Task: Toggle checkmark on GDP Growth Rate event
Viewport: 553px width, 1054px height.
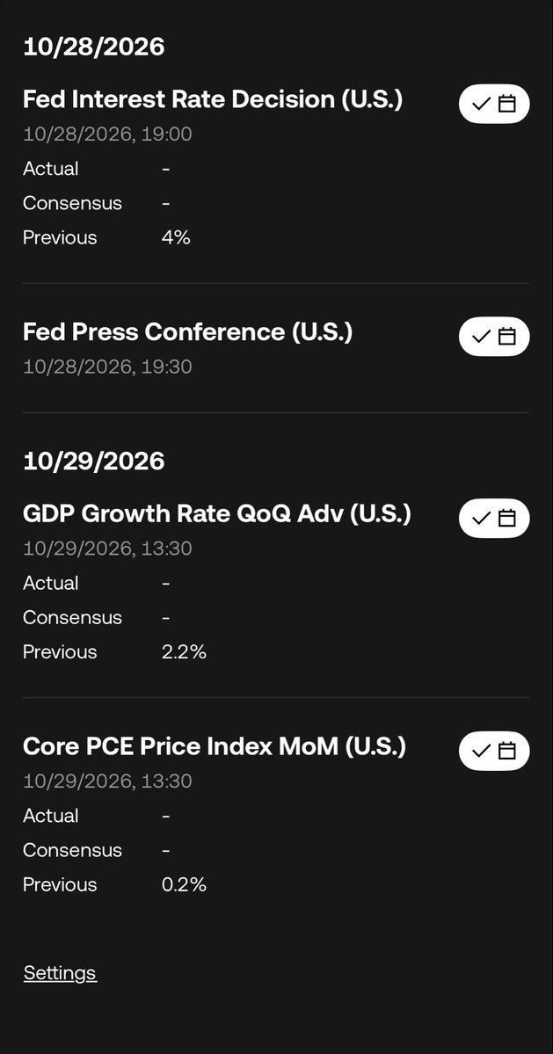Action: (x=482, y=518)
